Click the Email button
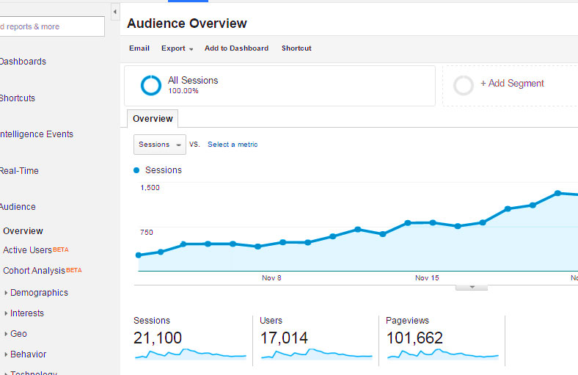Screen dimensions: 578x375 click(139, 48)
